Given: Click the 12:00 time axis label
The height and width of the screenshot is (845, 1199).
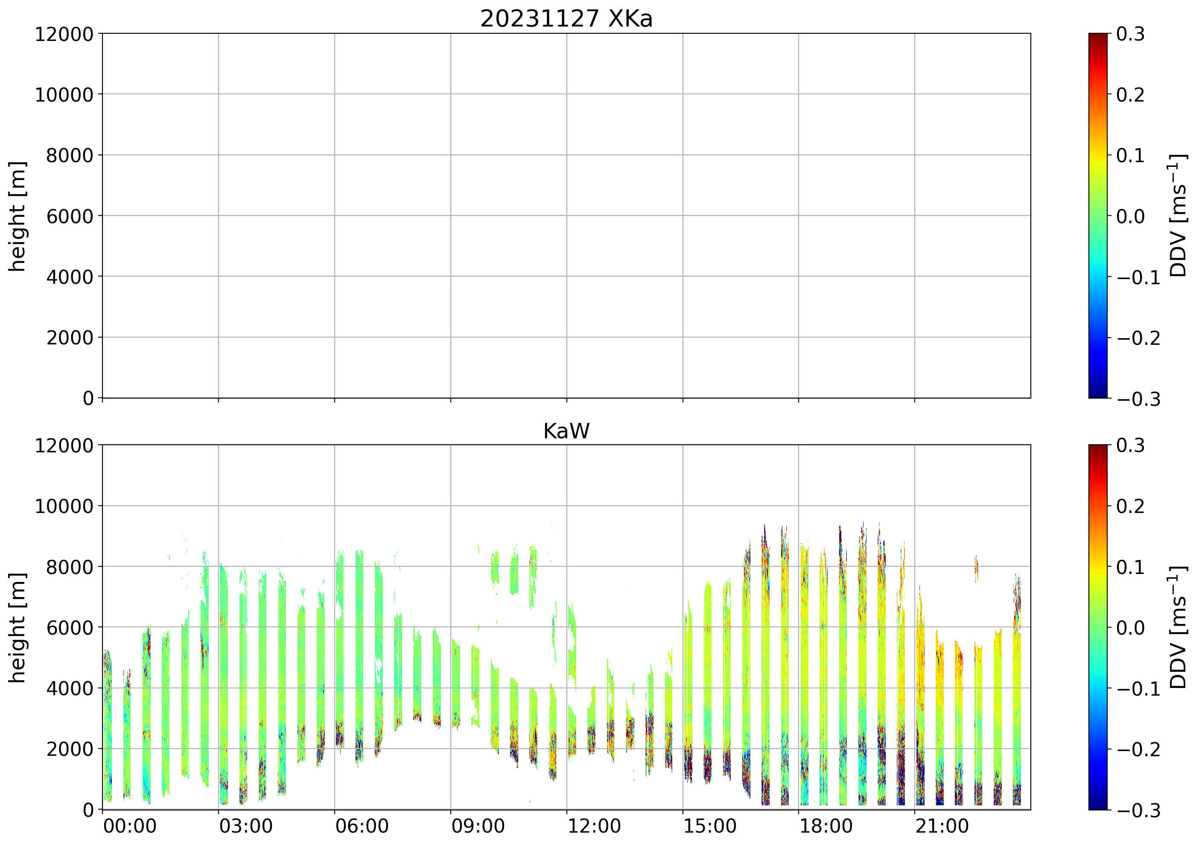Looking at the screenshot, I should 594,827.
